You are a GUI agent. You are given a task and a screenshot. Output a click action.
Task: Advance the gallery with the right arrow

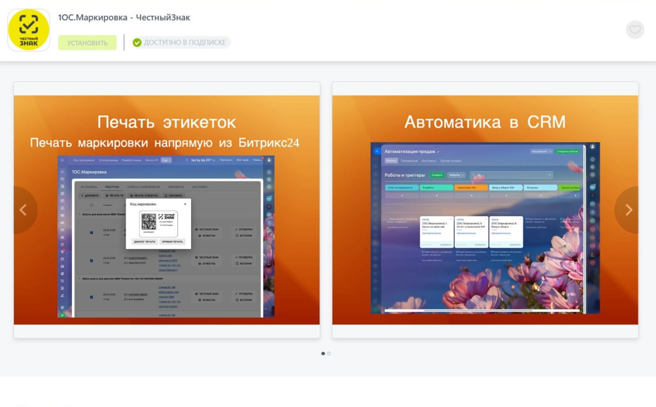pos(629,210)
